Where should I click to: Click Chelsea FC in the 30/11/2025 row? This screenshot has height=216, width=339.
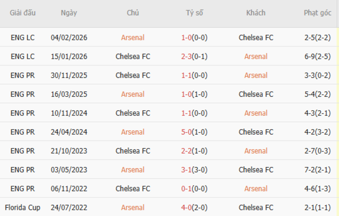pos(132,75)
